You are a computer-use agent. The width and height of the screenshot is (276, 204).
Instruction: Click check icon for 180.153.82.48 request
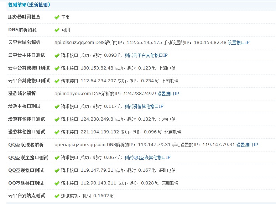57,68
